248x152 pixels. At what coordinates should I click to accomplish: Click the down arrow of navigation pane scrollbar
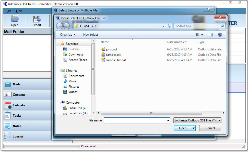[93, 113]
